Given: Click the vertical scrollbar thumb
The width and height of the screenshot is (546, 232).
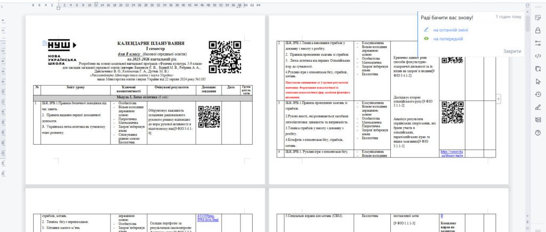Looking at the screenshot, I should click(x=527, y=24).
